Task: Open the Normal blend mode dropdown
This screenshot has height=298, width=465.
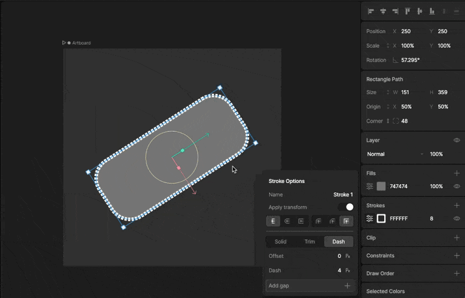Action: pyautogui.click(x=395, y=155)
